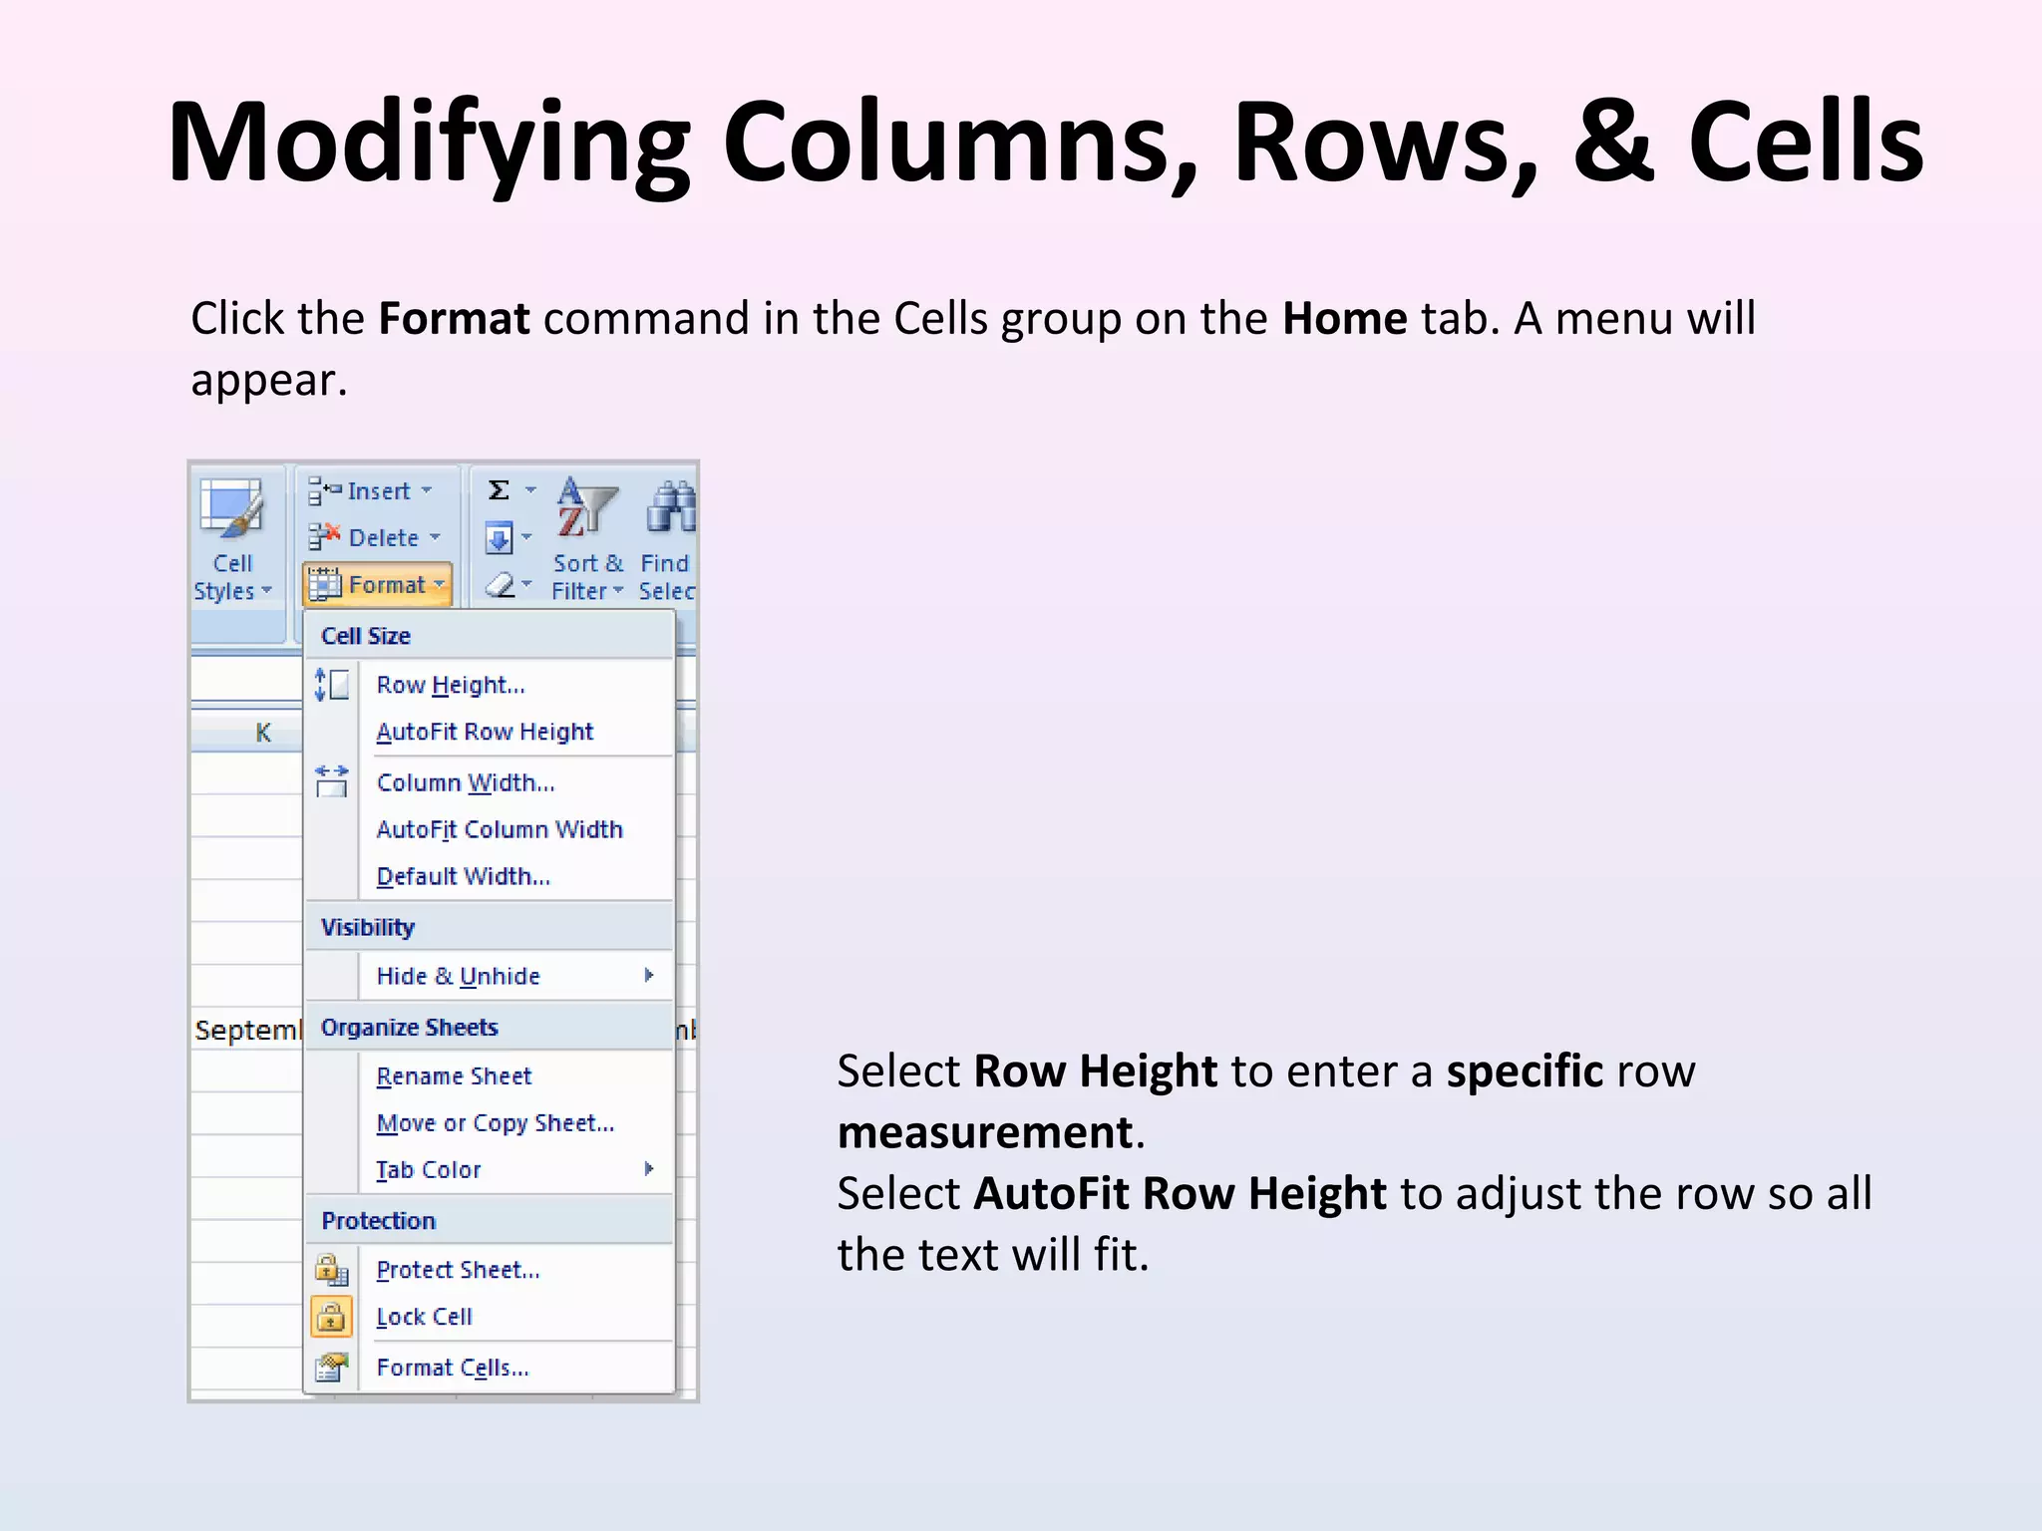The height and width of the screenshot is (1531, 2042).
Task: Click the Sort & Filter label
Action: point(587,577)
